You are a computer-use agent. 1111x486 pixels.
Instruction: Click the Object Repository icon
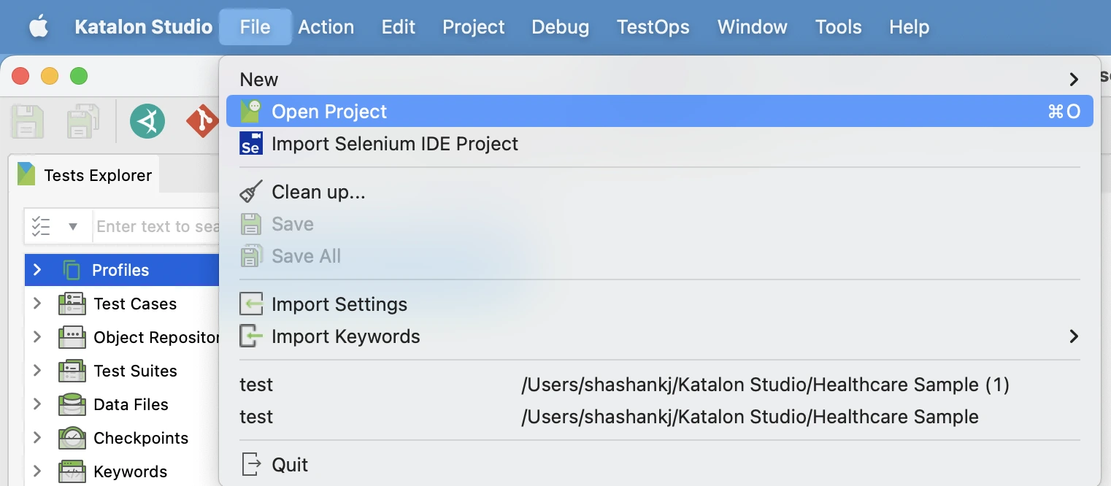point(72,337)
